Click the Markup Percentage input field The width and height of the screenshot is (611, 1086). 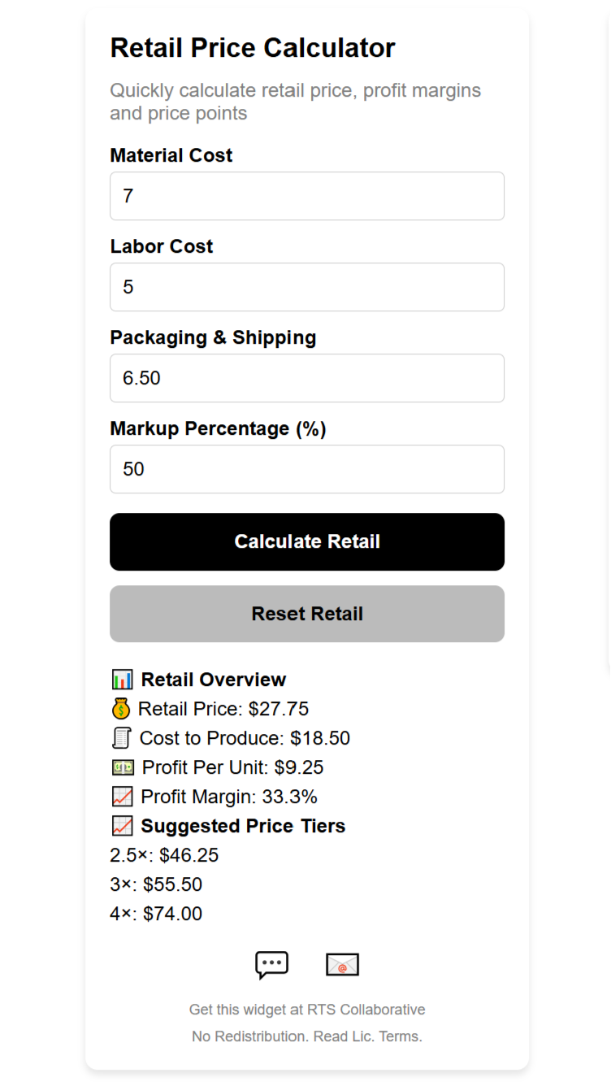coord(306,469)
